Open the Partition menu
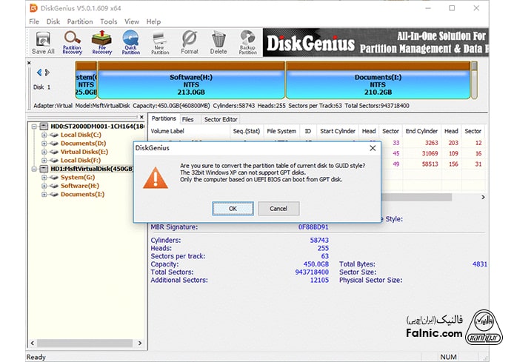Image resolution: width=514 pixels, height=362 pixels. pyautogui.click(x=80, y=21)
